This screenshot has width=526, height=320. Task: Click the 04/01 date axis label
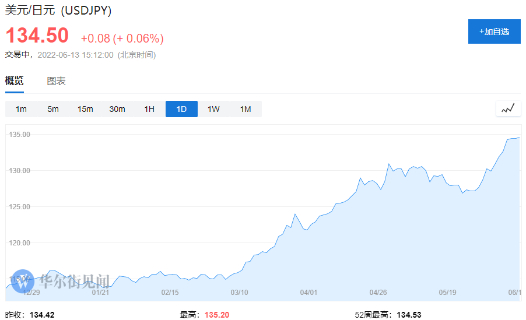pyautogui.click(x=308, y=293)
